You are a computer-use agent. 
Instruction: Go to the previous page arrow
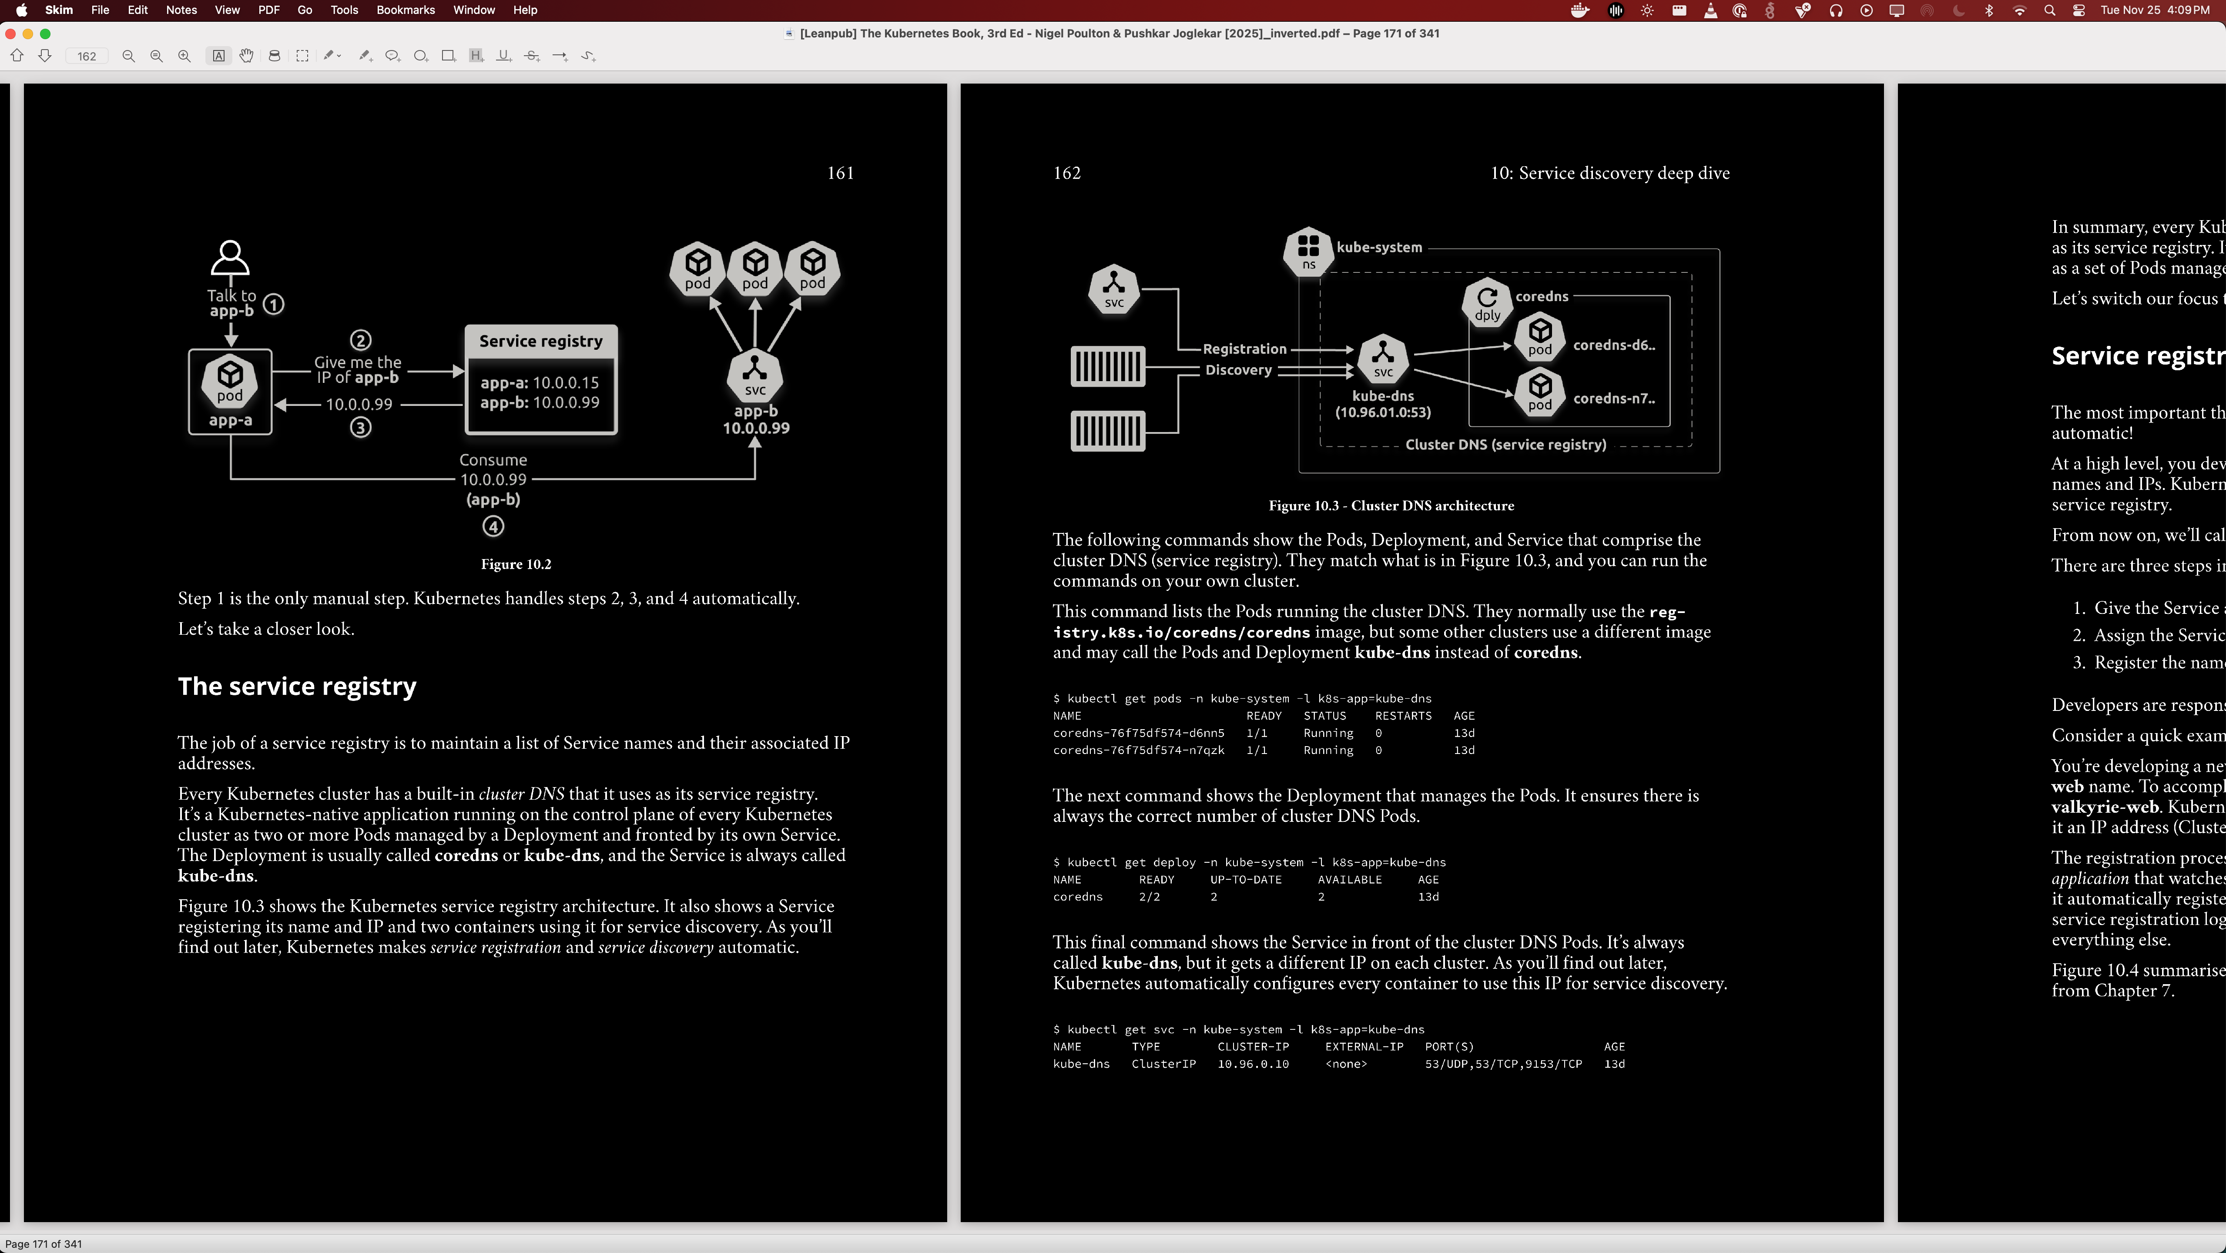tap(17, 55)
